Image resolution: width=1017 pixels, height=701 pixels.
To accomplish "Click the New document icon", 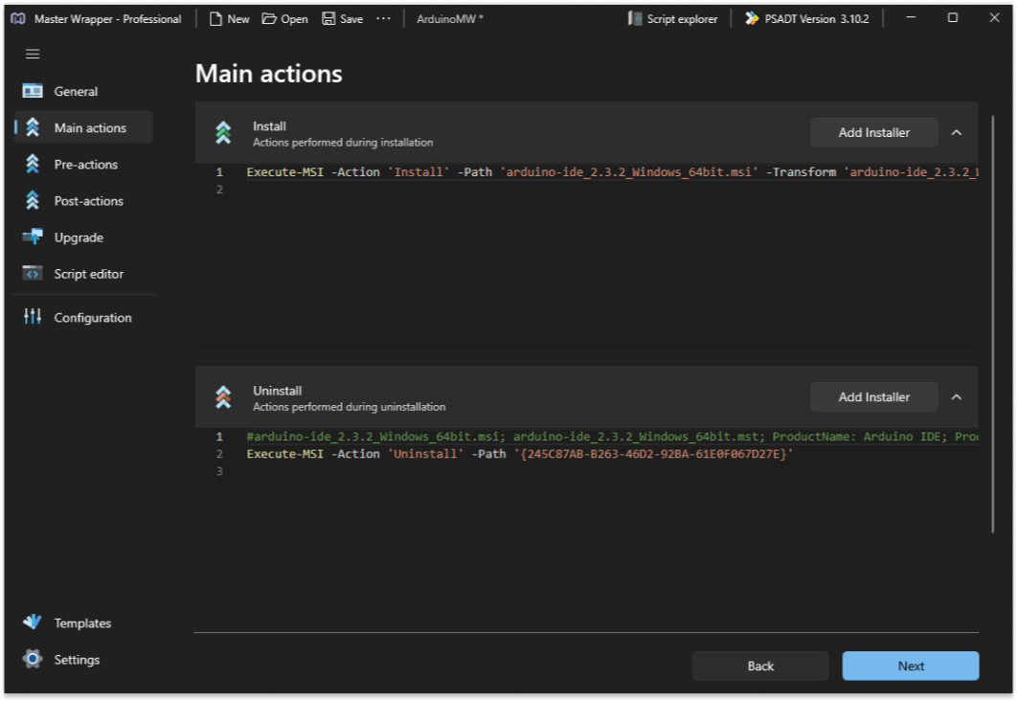I will 215,19.
